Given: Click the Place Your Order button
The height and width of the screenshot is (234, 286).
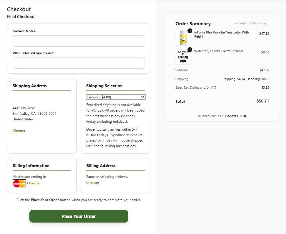Looking at the screenshot, I should pyautogui.click(x=79, y=216).
